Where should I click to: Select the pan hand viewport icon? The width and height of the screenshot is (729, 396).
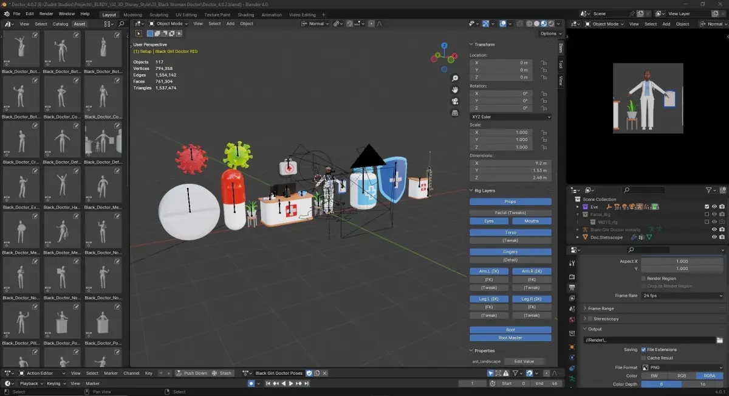pyautogui.click(x=455, y=90)
